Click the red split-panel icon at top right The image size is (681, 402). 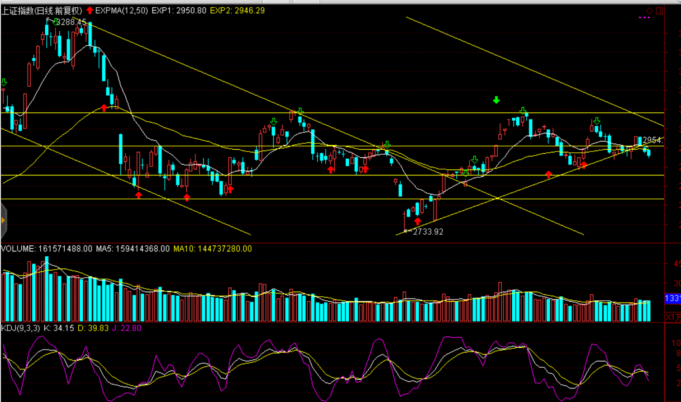point(659,11)
